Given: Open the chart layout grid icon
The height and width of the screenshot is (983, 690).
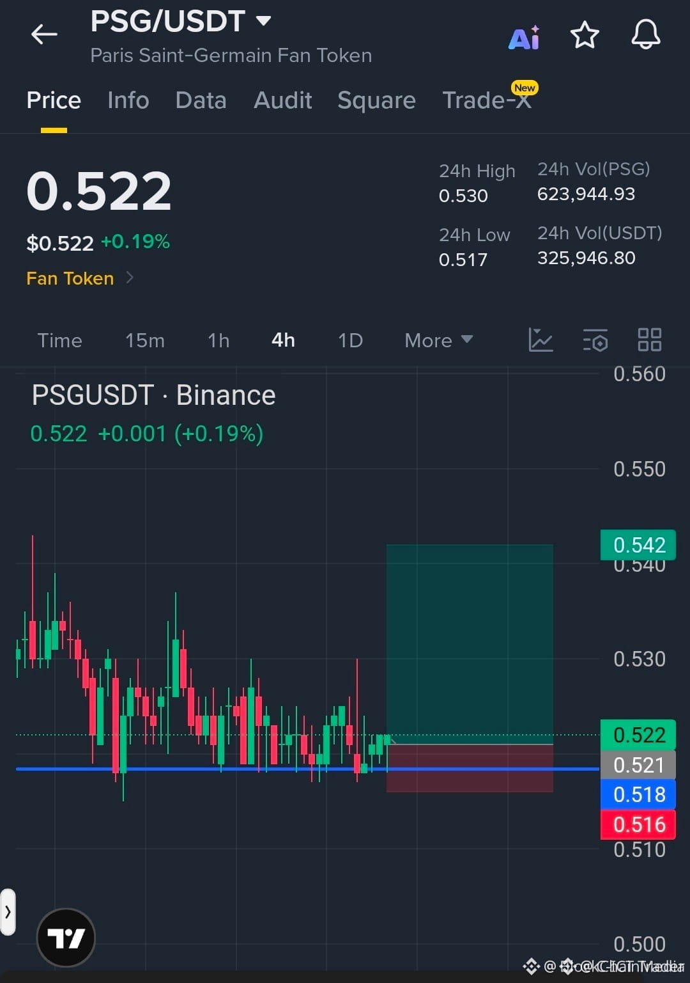Looking at the screenshot, I should 650,340.
